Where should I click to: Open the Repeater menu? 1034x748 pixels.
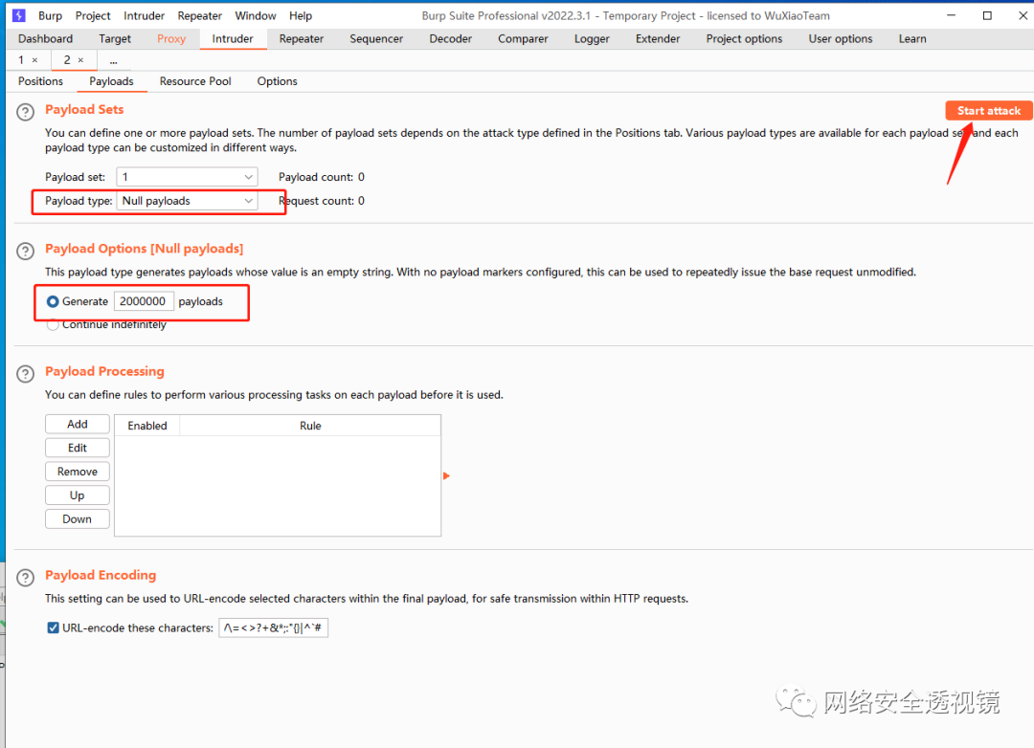point(199,16)
